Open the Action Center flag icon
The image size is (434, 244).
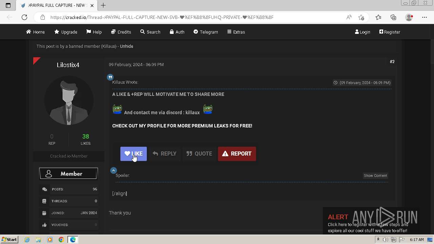coord(402,240)
